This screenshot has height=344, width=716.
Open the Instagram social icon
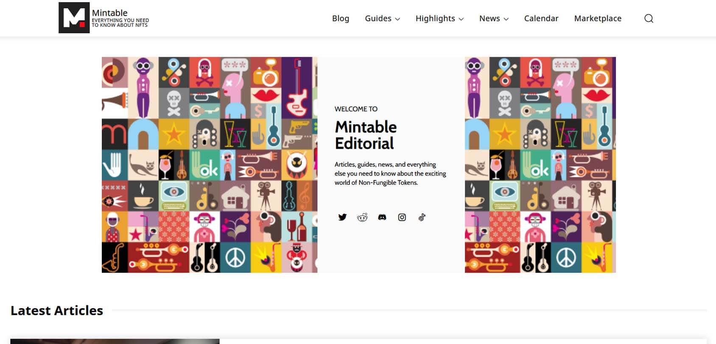coord(402,217)
